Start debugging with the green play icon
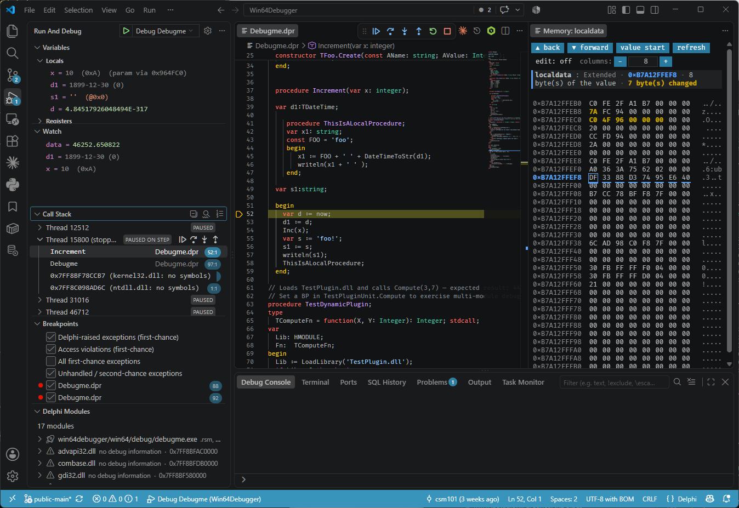 pos(126,31)
